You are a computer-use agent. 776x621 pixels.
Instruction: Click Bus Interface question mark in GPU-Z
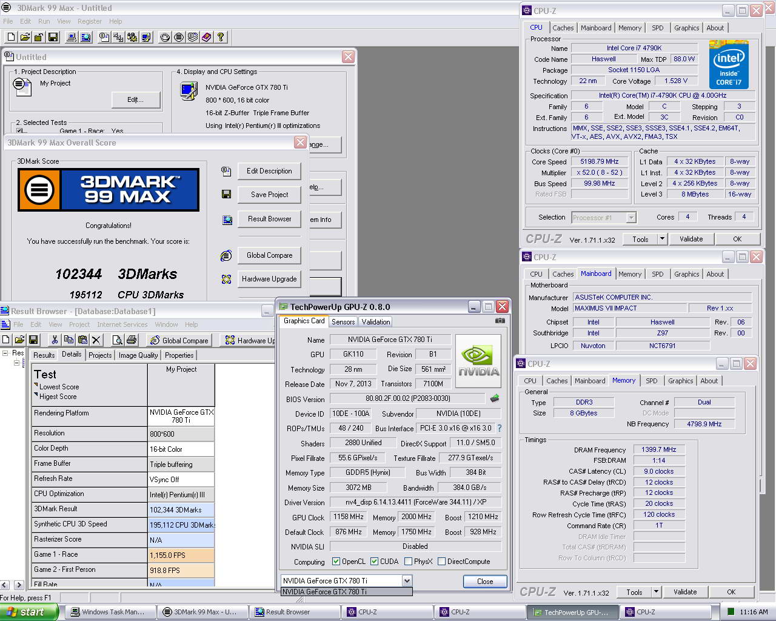tap(500, 428)
